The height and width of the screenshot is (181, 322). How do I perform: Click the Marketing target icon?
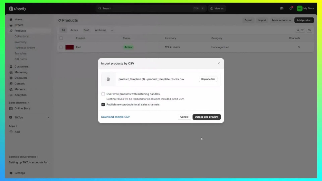point(11,72)
